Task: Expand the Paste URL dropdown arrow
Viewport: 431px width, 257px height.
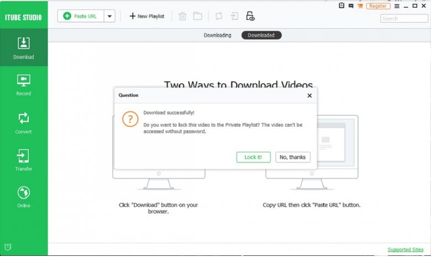Action: (x=109, y=16)
